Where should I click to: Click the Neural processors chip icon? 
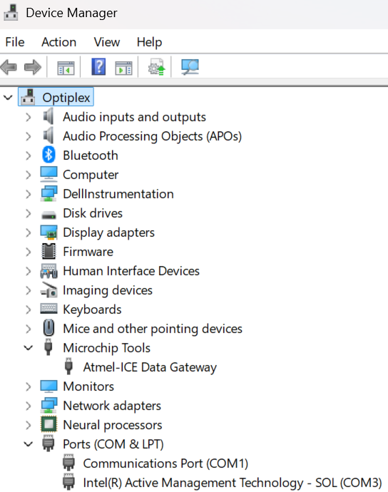click(49, 424)
